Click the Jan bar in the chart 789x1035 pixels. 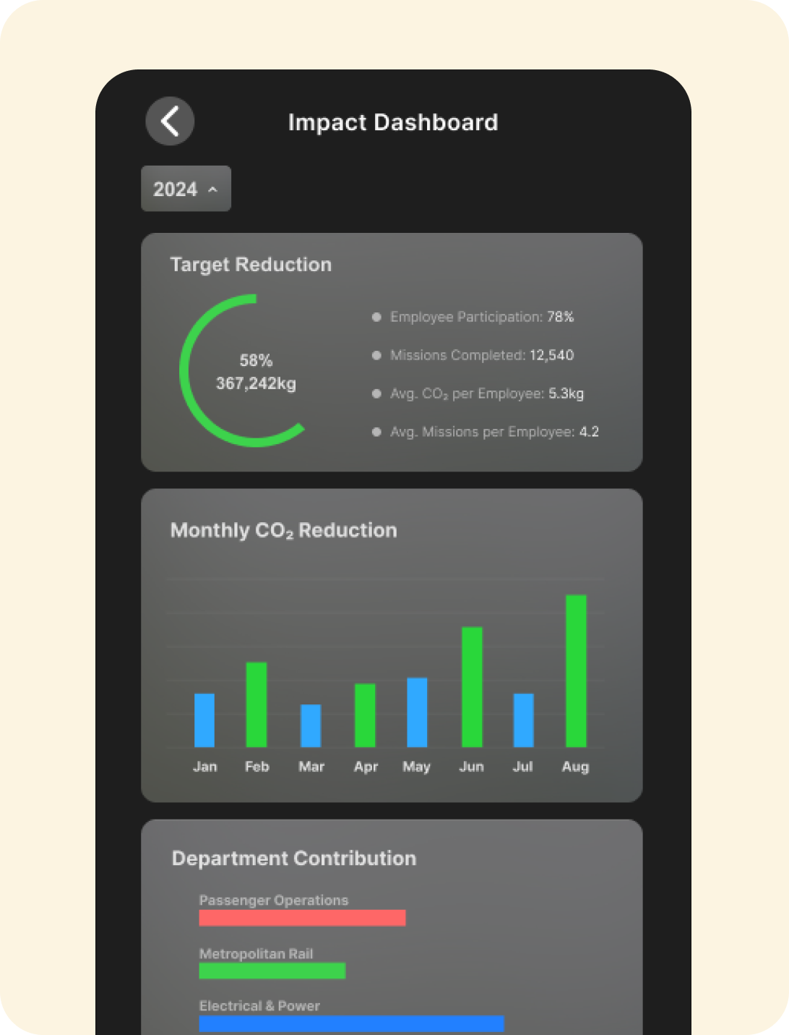(204, 720)
